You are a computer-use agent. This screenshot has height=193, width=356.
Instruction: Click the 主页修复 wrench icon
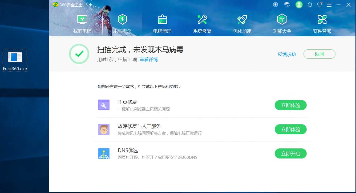tap(104, 105)
